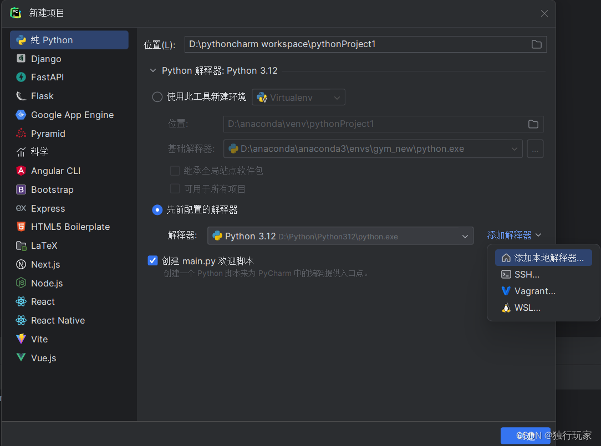Screen dimensions: 601x446
Task: Choose SSH... from the interpreter menu
Action: point(543,274)
